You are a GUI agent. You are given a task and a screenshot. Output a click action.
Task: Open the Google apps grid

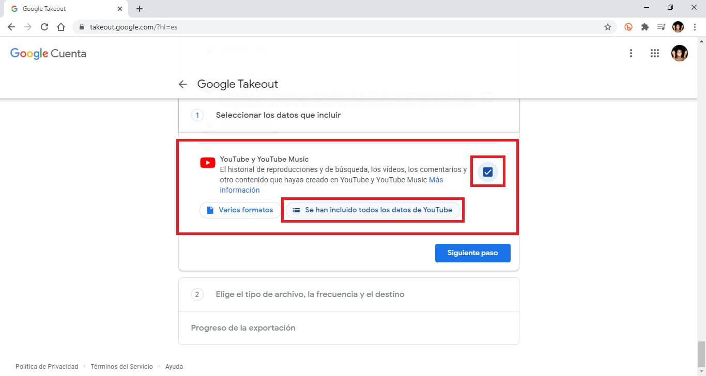(x=655, y=53)
